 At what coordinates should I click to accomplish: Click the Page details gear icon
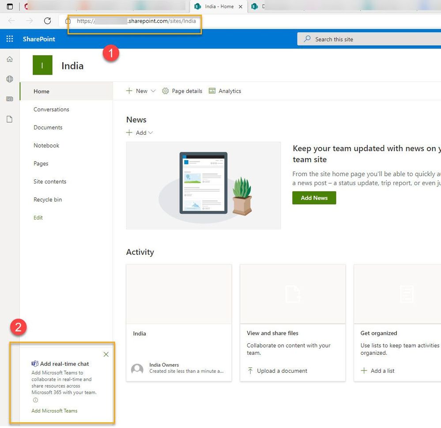point(166,91)
